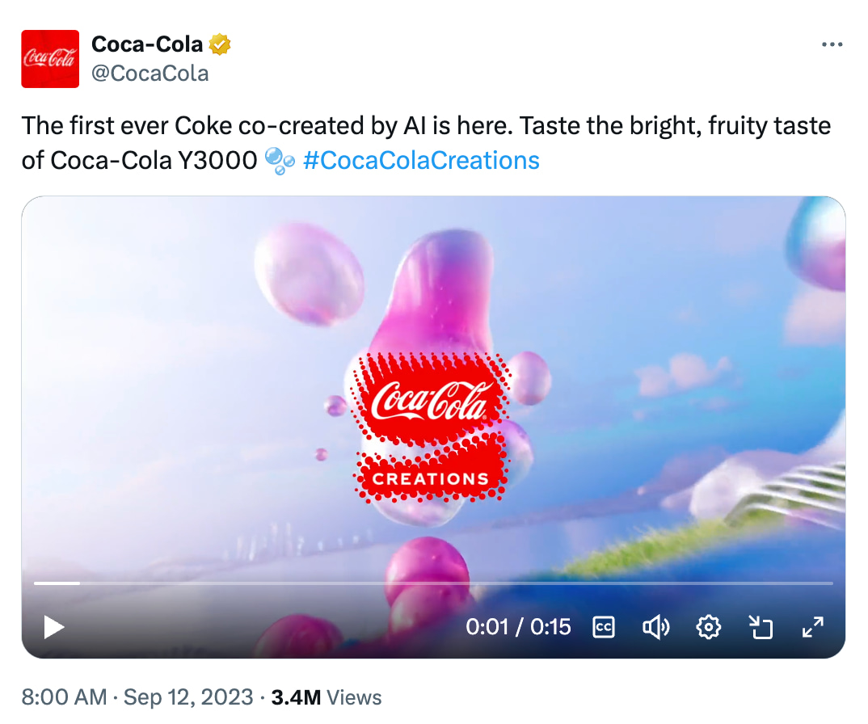Activate picture-in-picture mode

tap(761, 627)
